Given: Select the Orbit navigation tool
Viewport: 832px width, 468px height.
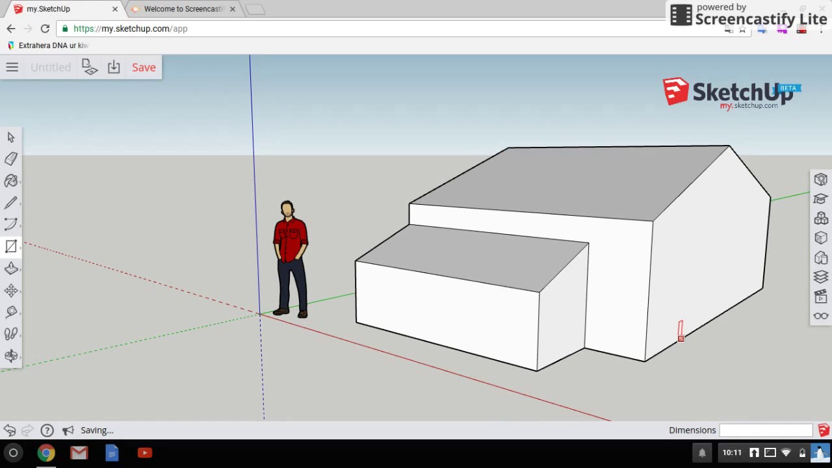Looking at the screenshot, I should click(11, 356).
